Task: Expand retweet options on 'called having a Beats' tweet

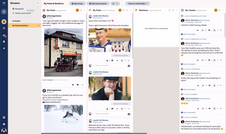Action: tap(206, 30)
